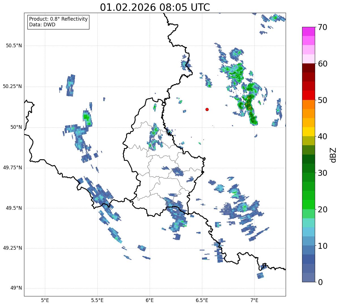Viewport: 340px width, 306px height.
Task: Click the yellow colorbar swatch above 40
Action: (x=308, y=132)
